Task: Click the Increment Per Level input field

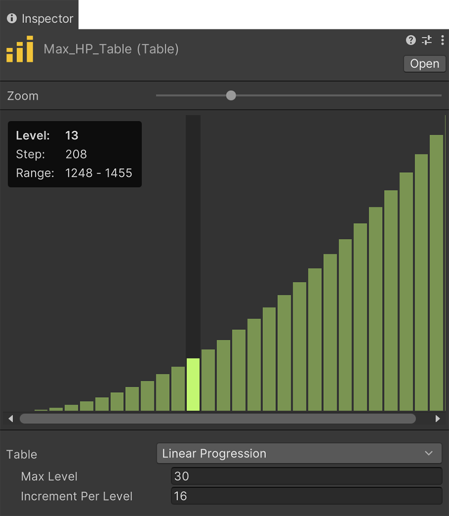Action: [x=307, y=496]
